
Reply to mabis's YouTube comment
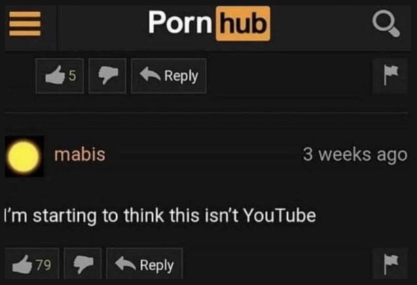pos(145,264)
